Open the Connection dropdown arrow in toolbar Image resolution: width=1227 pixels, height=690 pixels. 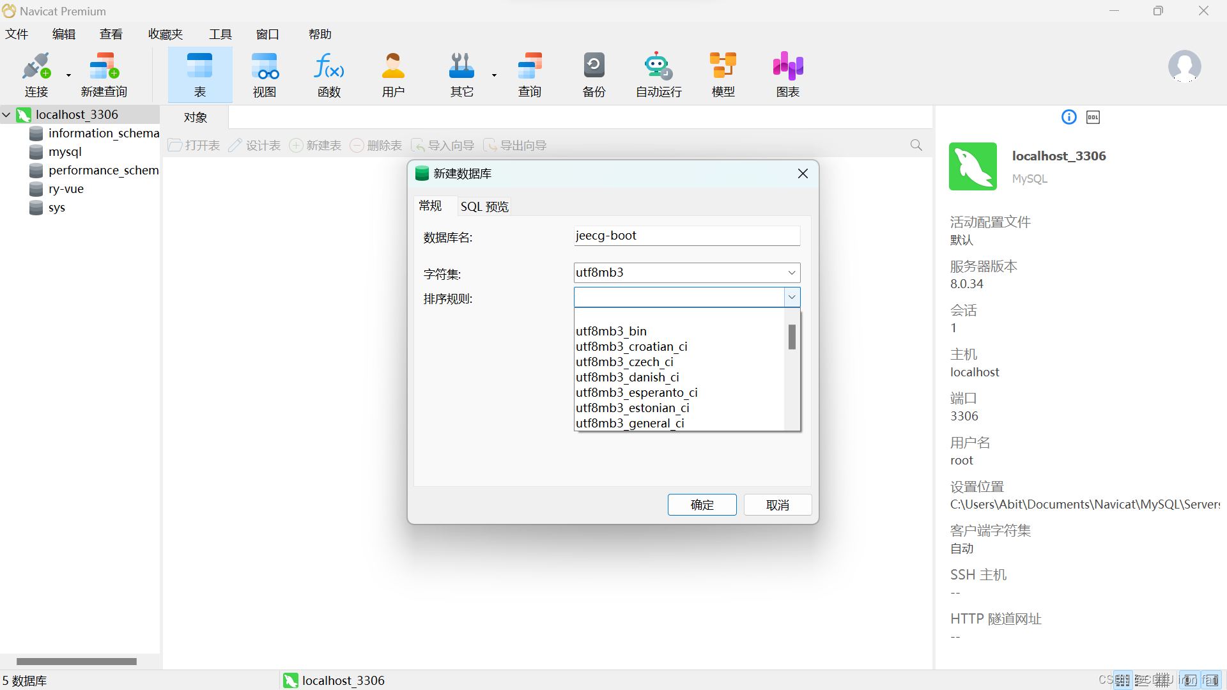click(68, 75)
